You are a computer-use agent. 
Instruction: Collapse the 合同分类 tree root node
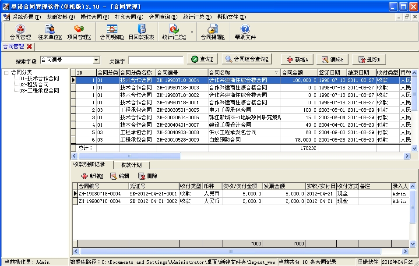[x=7, y=72]
